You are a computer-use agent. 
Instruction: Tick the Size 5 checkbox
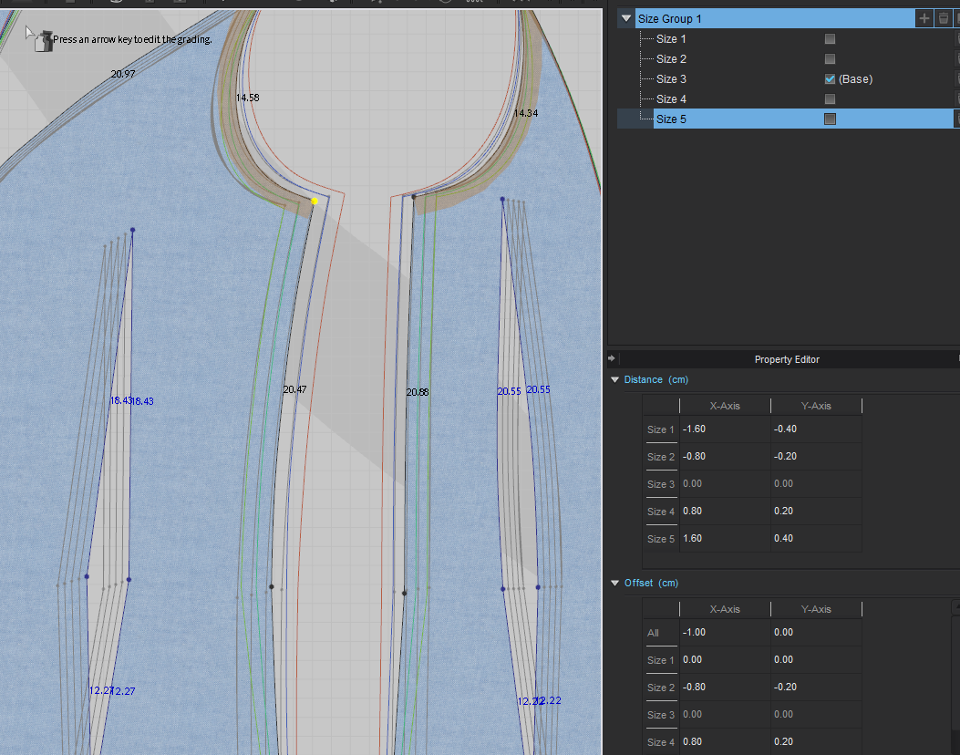[830, 119]
